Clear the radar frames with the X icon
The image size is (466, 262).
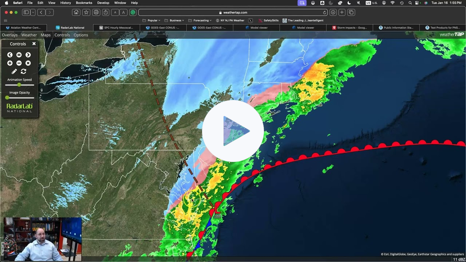pyautogui.click(x=28, y=63)
